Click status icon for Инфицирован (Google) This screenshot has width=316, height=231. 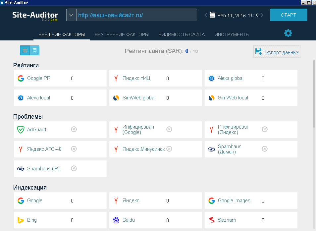click(169, 129)
